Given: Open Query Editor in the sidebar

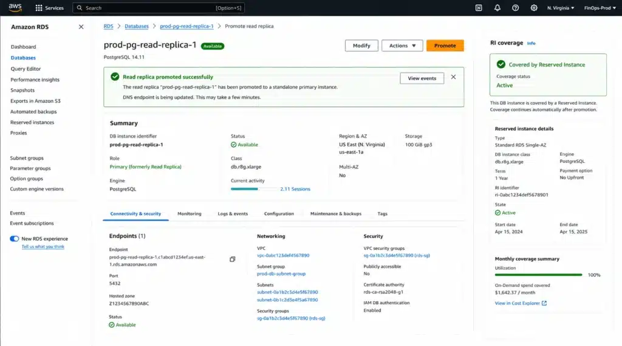Looking at the screenshot, I should 26,69.
